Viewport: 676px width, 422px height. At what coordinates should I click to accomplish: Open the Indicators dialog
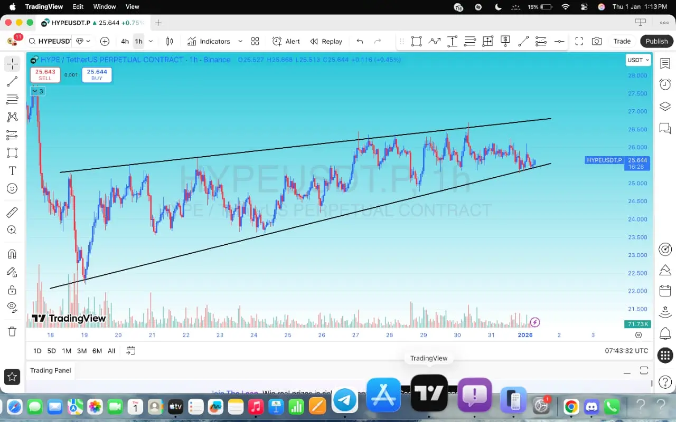209,41
